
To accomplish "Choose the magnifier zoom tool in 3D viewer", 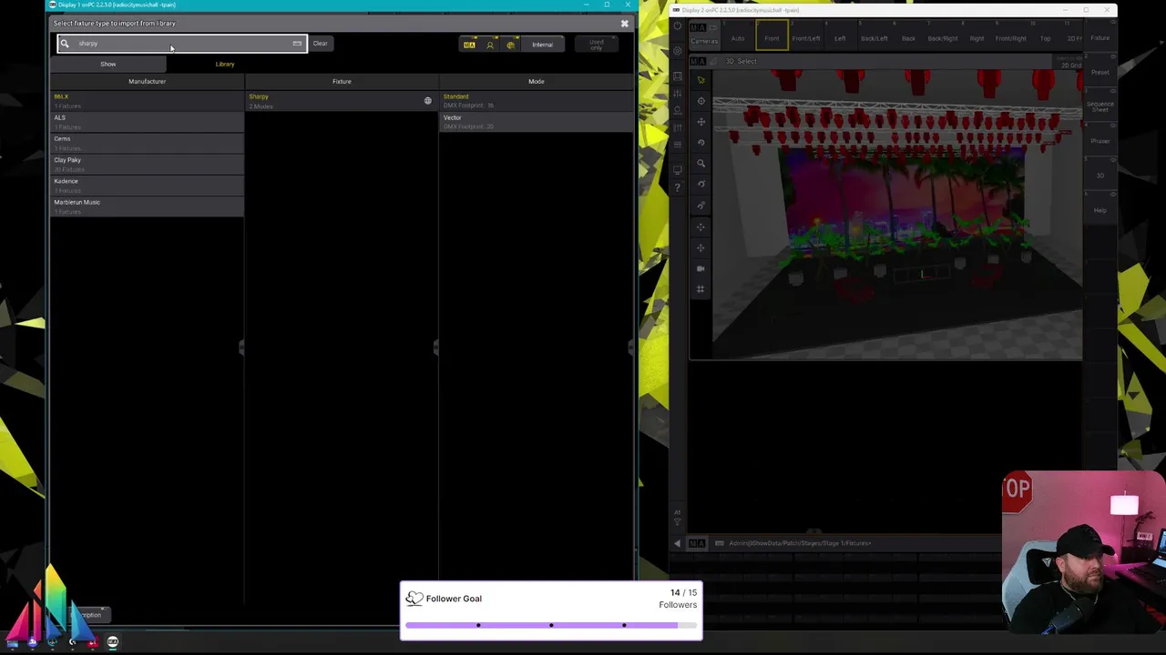I will click(x=701, y=164).
